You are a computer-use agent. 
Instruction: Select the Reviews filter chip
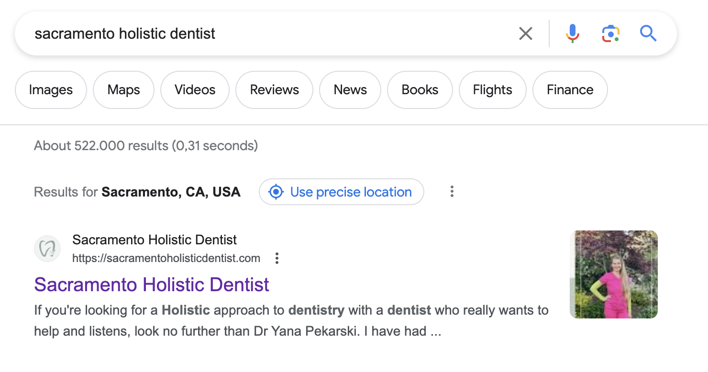pos(274,90)
